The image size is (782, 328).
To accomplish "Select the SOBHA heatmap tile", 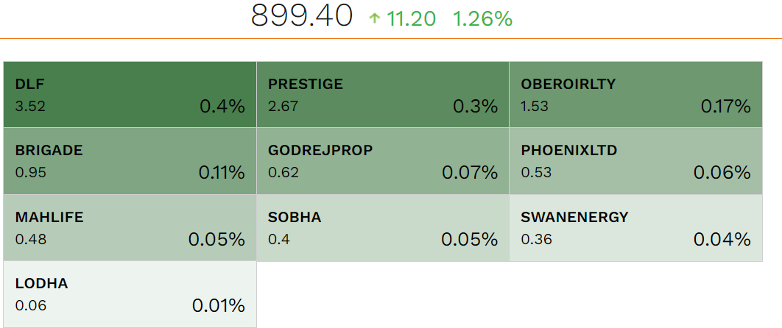I will [382, 228].
